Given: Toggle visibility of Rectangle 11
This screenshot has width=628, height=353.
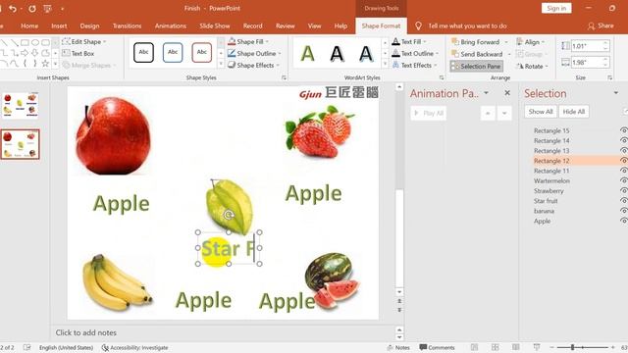Looking at the screenshot, I should 624,171.
